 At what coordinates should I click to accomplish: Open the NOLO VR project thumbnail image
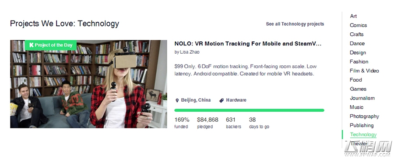click(x=88, y=84)
